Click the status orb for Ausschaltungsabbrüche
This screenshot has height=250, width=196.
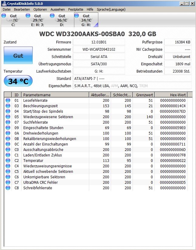pos(8,149)
